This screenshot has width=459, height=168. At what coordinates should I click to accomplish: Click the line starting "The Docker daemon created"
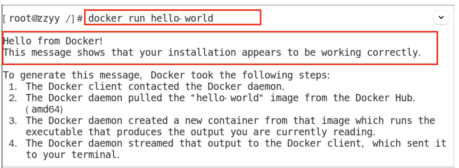point(230,120)
